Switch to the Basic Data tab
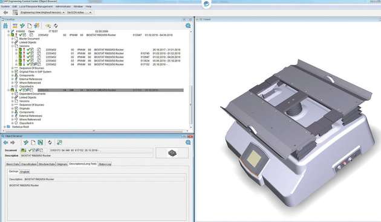Image resolution: width=381 pixels, height=222 pixels. tap(12, 164)
